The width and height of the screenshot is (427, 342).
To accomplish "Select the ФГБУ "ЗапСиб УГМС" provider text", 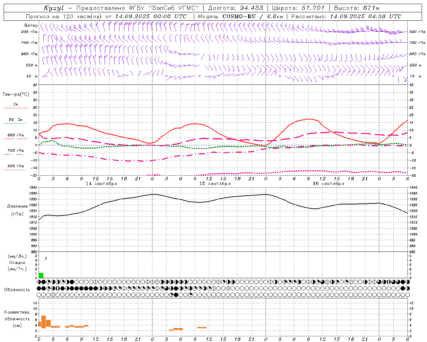I will pos(164,8).
